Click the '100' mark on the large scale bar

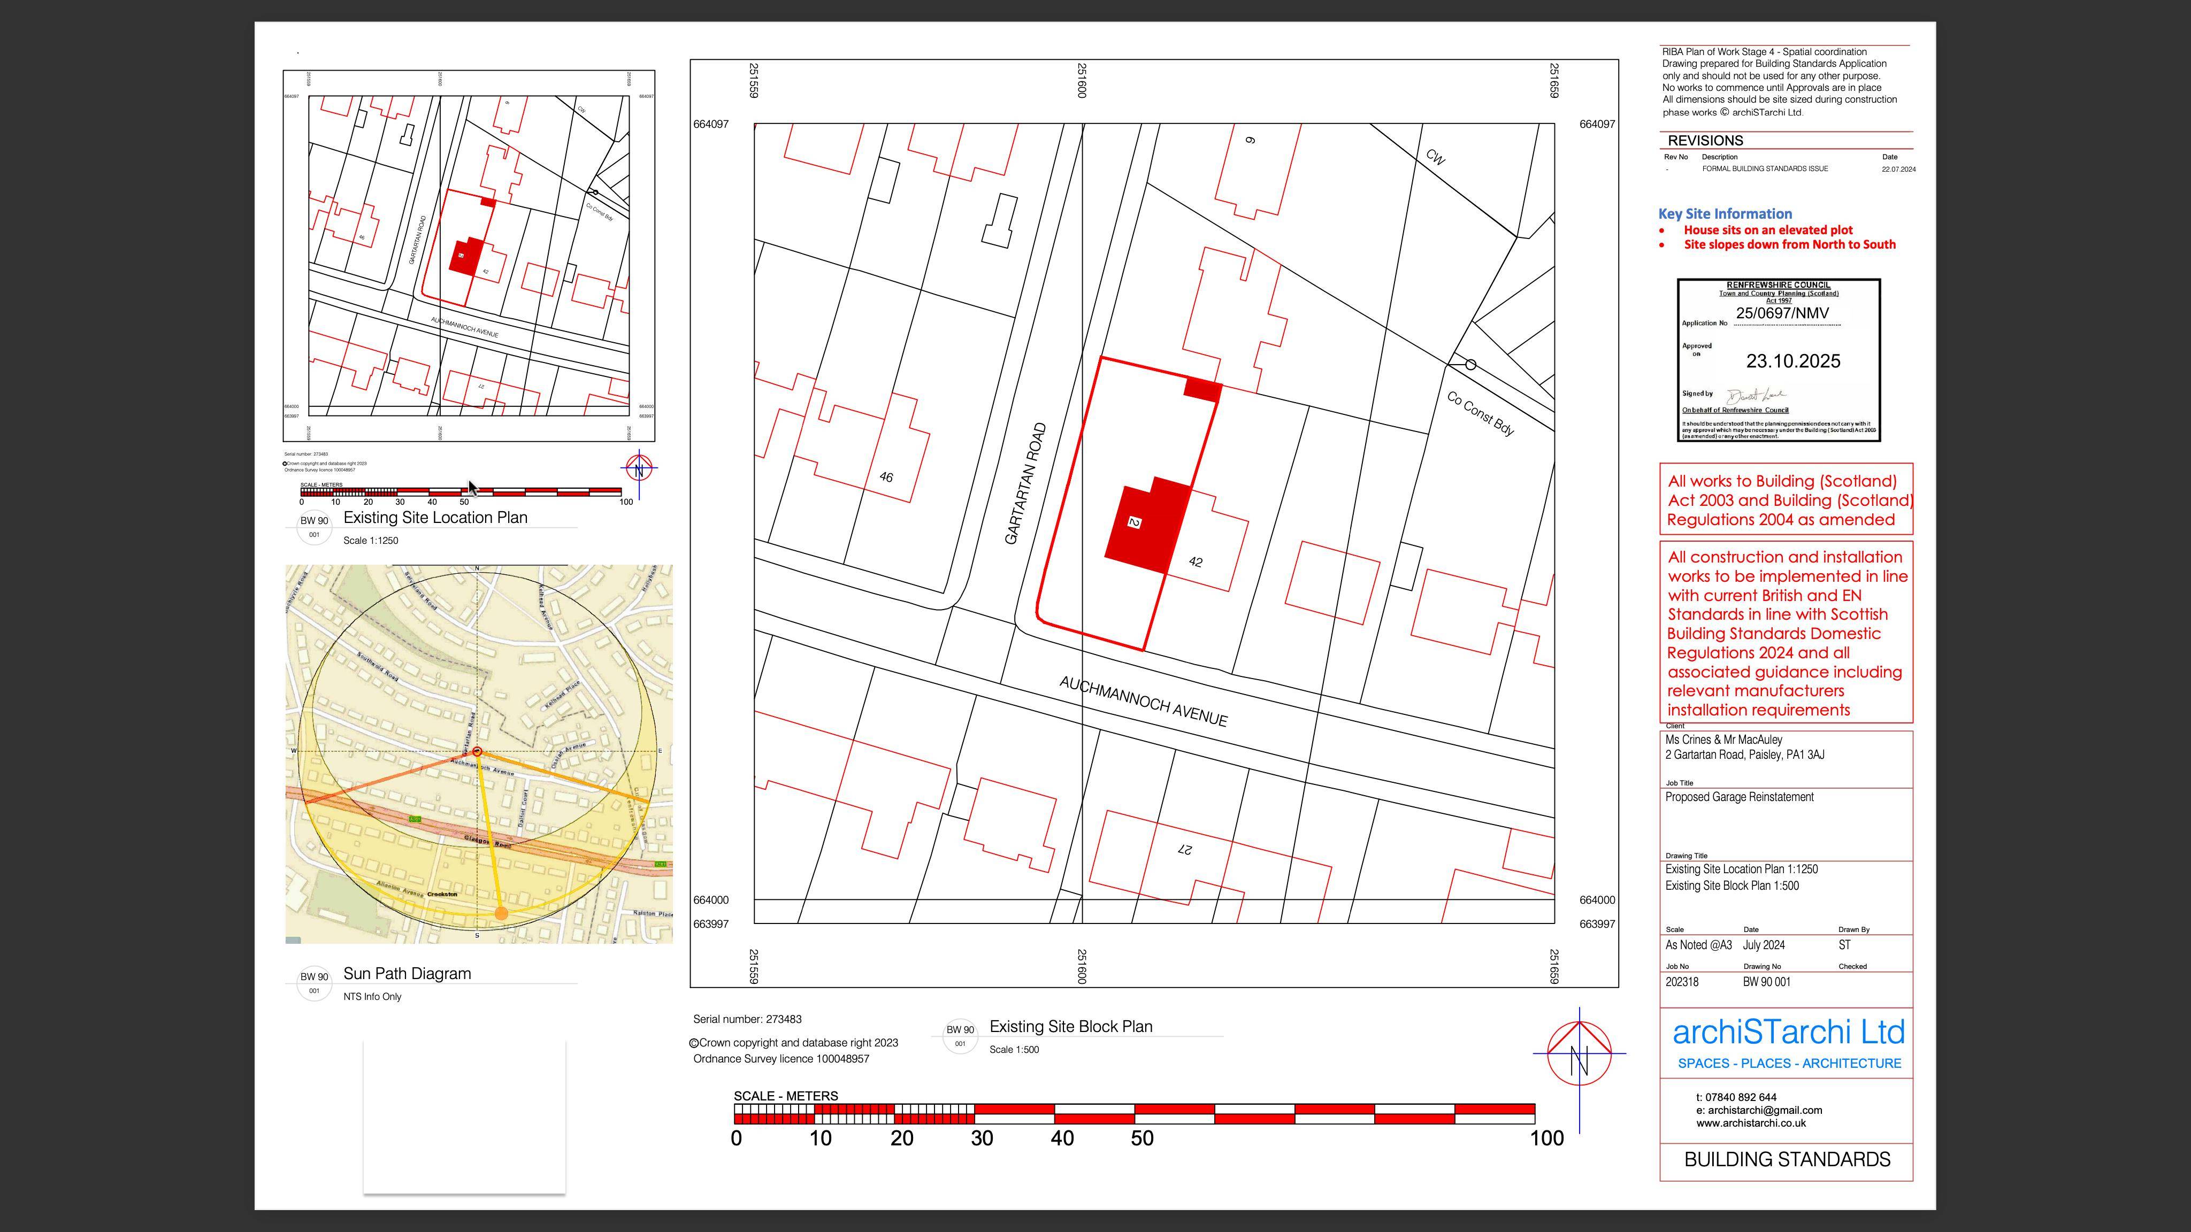(x=1546, y=1138)
